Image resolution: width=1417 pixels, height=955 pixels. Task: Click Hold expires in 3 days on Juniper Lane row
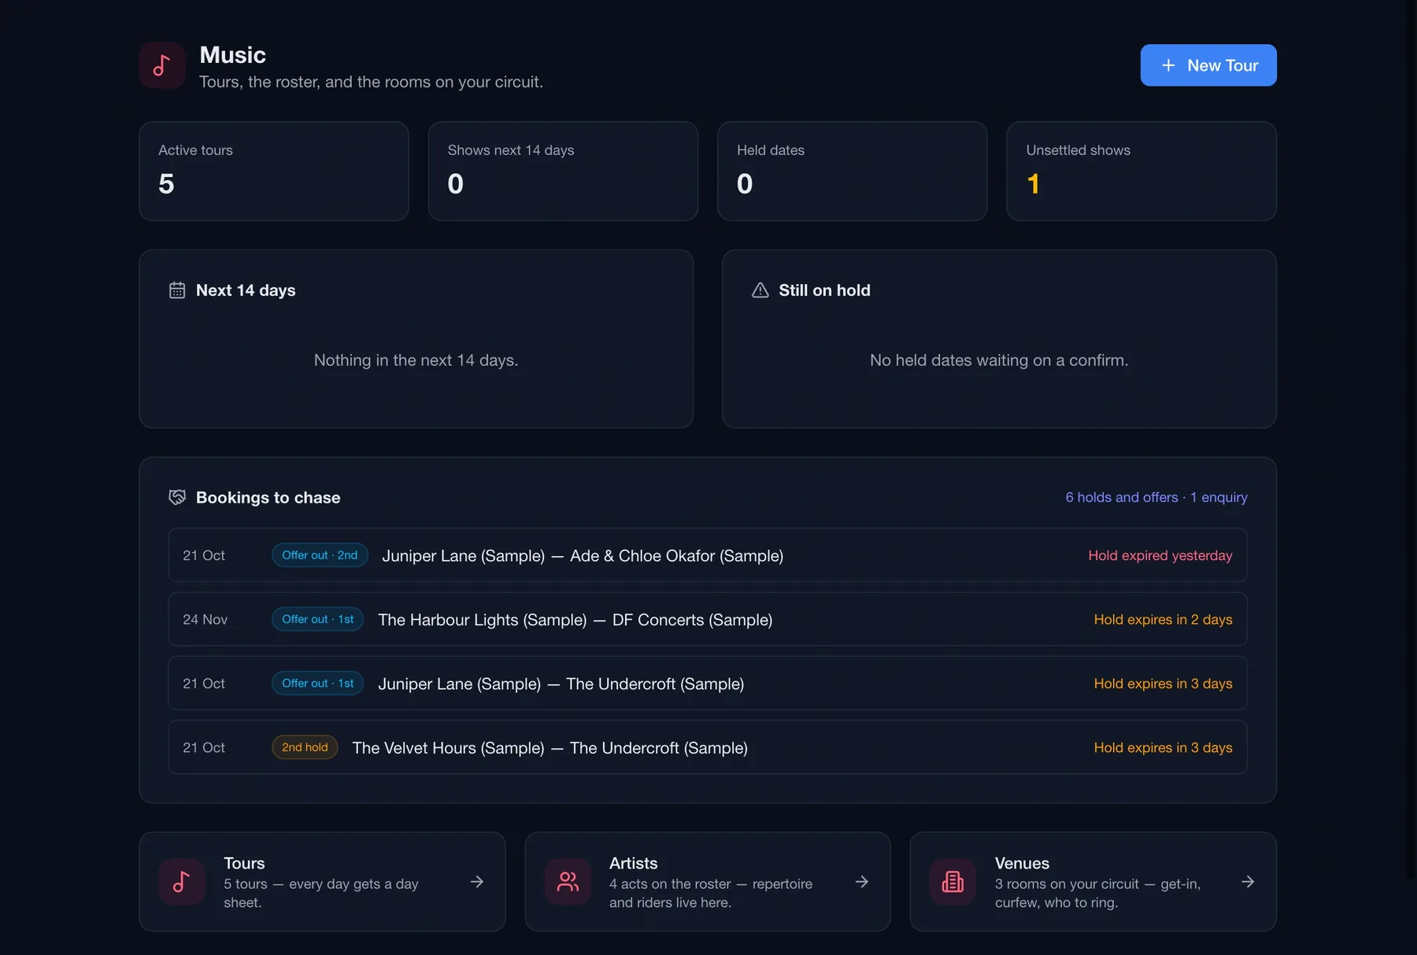click(x=1163, y=683)
